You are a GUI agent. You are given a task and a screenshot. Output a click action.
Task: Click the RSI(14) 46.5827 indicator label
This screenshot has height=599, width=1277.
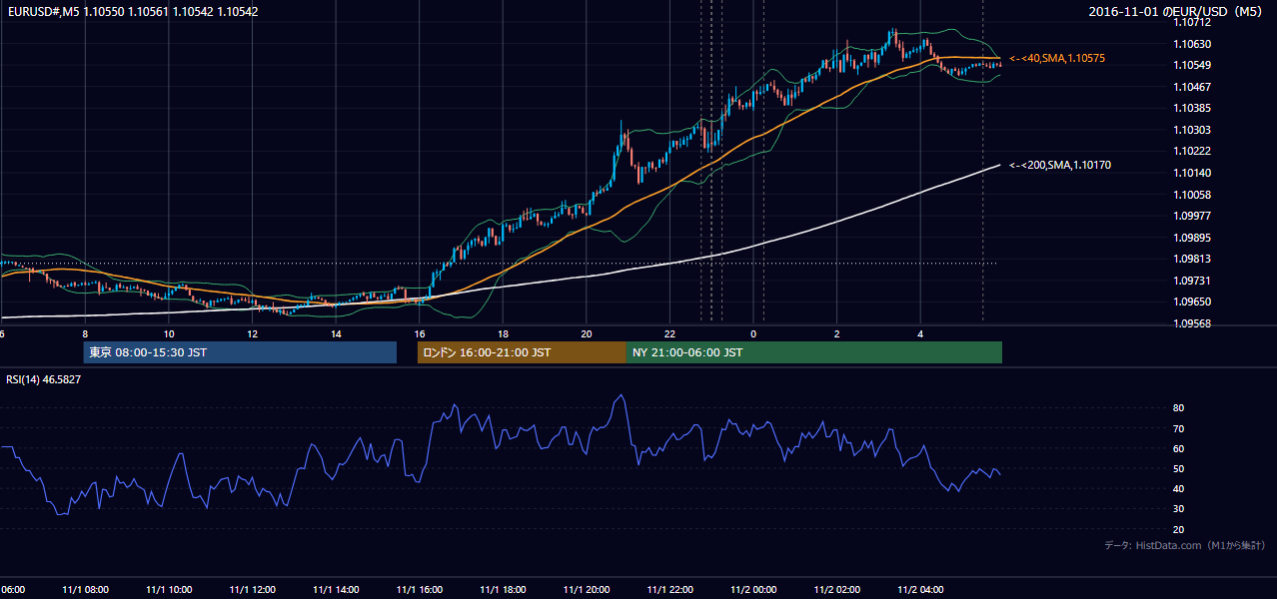[44, 379]
